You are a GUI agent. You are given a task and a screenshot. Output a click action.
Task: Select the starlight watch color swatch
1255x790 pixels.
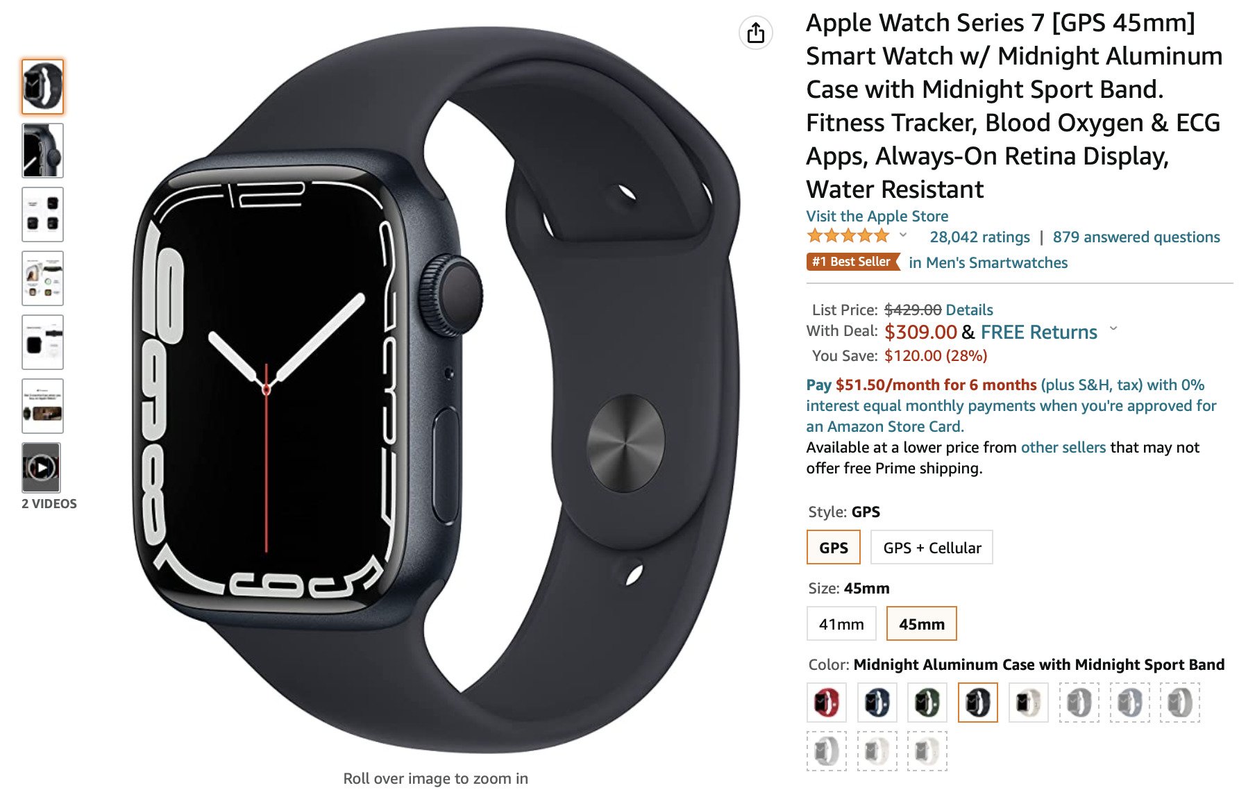pyautogui.click(x=1028, y=703)
